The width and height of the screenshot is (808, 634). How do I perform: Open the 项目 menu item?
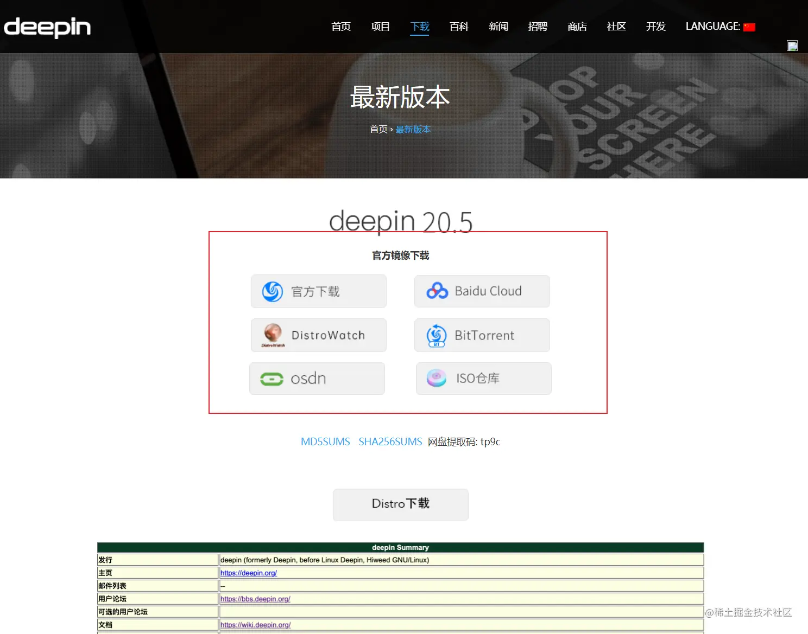[x=380, y=27]
